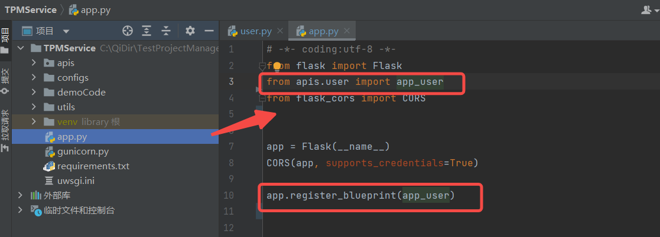Viewport: 660px width, 237px height.
Task: Click the locate-current-file target icon
Action: [128, 31]
